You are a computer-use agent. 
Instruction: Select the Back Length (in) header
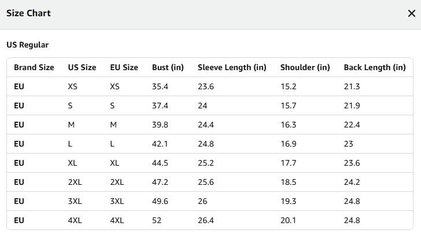375,67
